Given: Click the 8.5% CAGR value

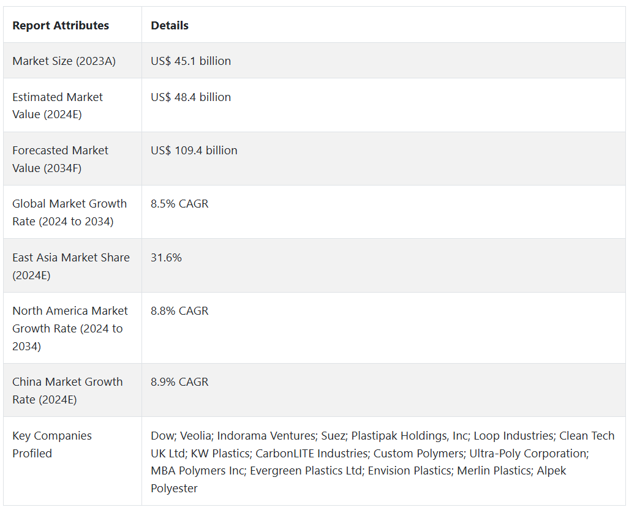Looking at the screenshot, I should click(x=179, y=203).
